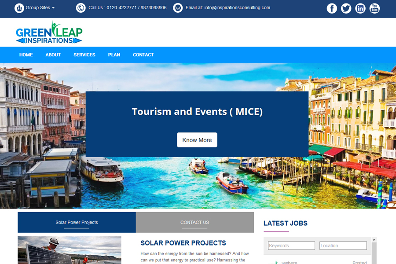Select the Plan menu item
Screen dimensions: 396x264
click(114, 55)
